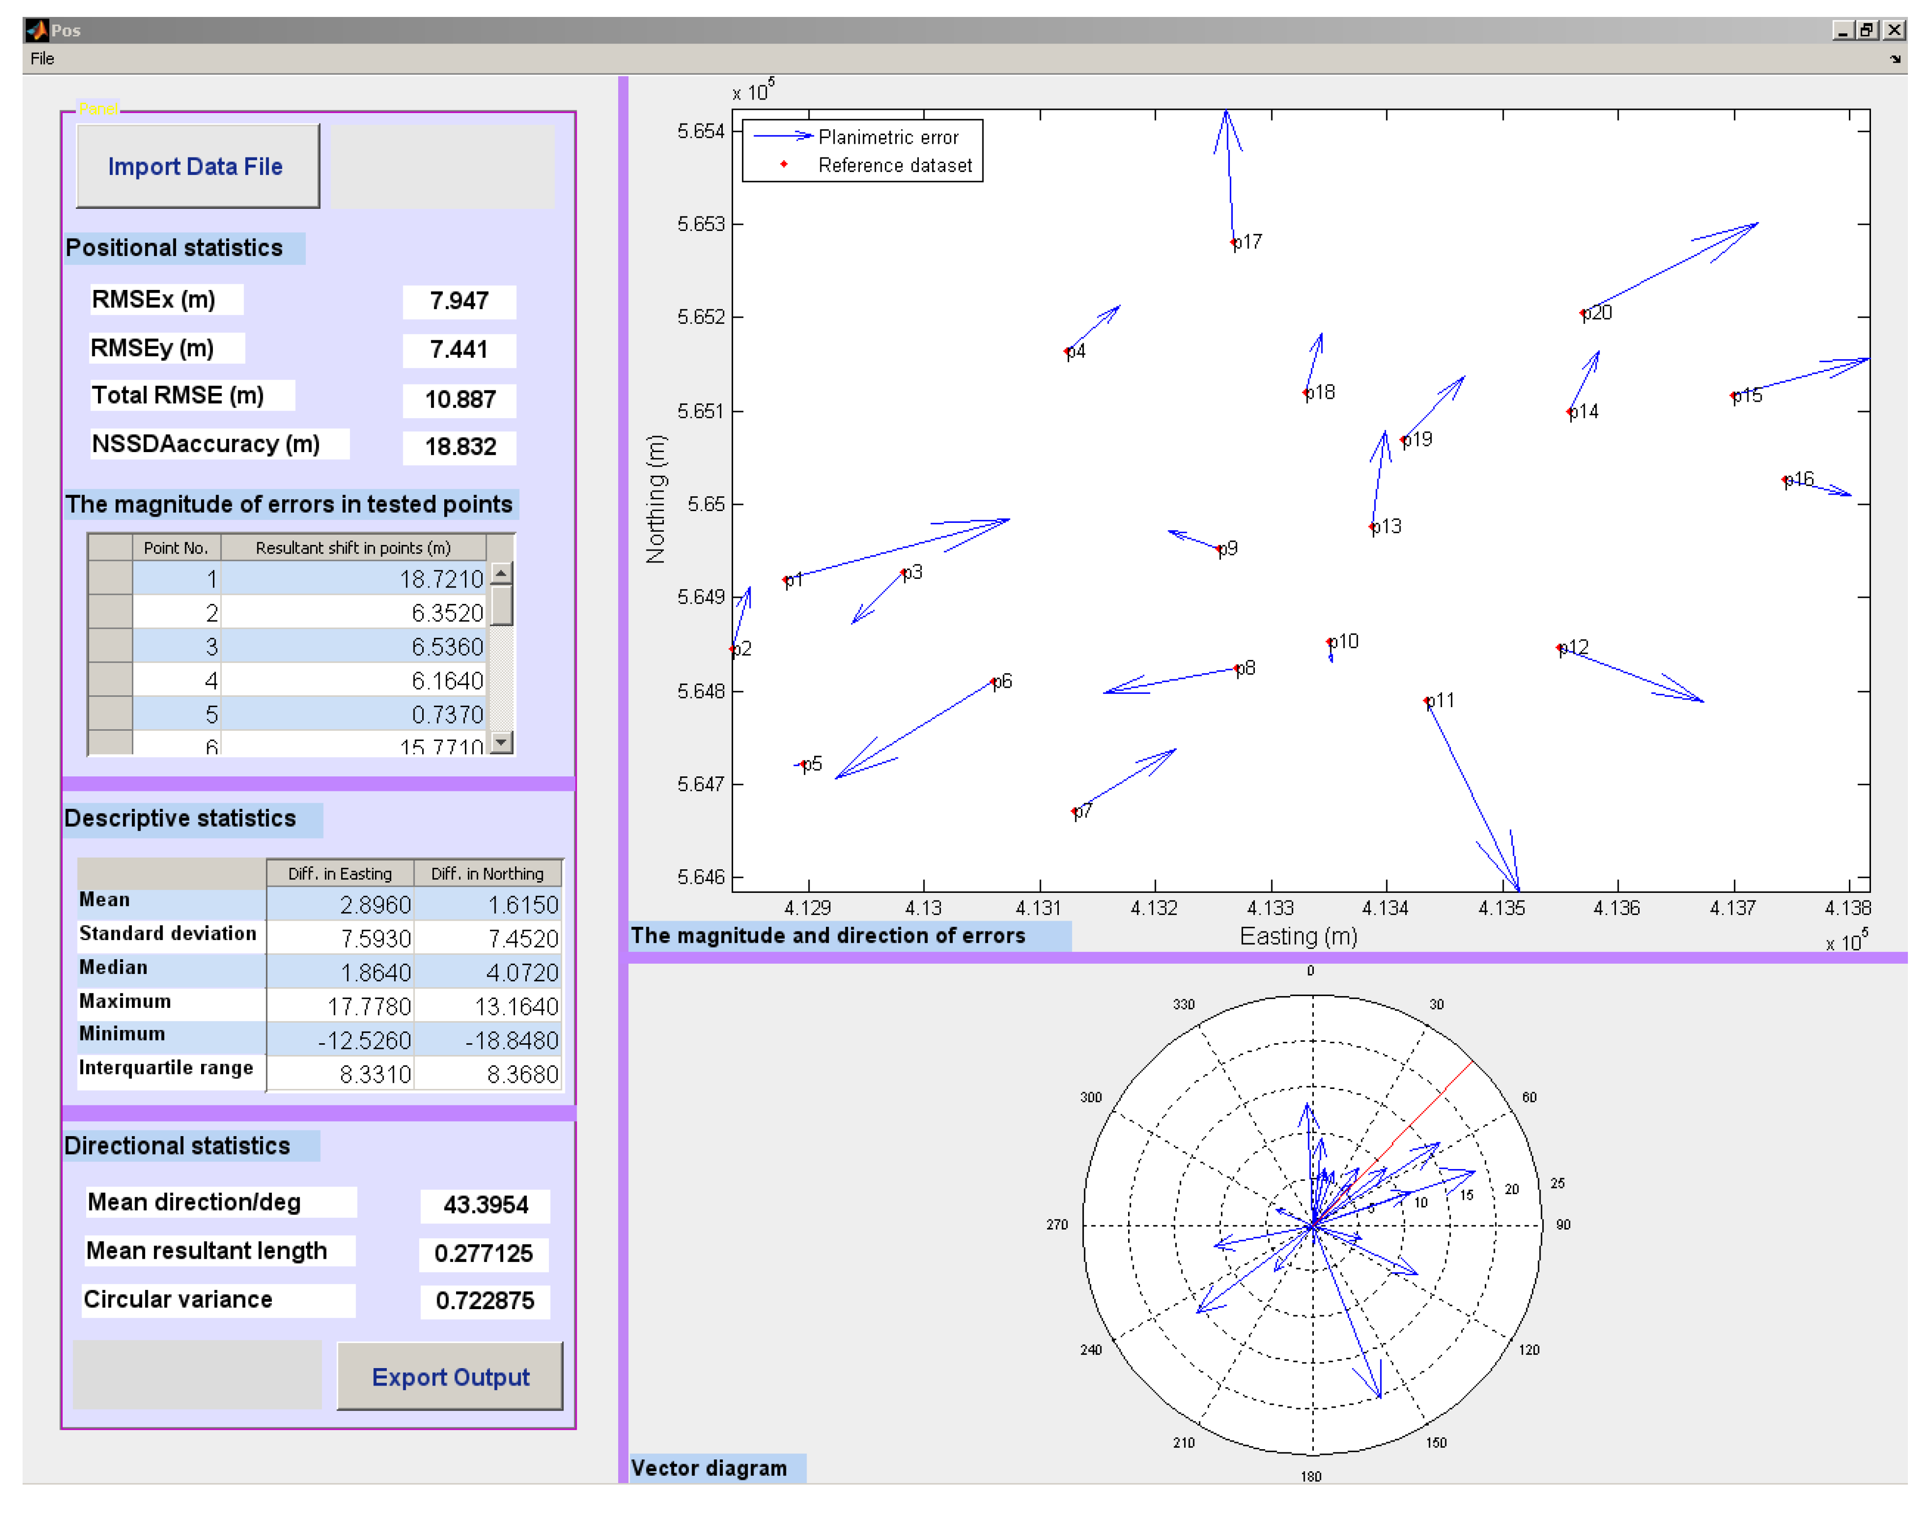The image size is (1931, 1520).
Task: Select RMSEy value 7.441
Action: point(459,350)
